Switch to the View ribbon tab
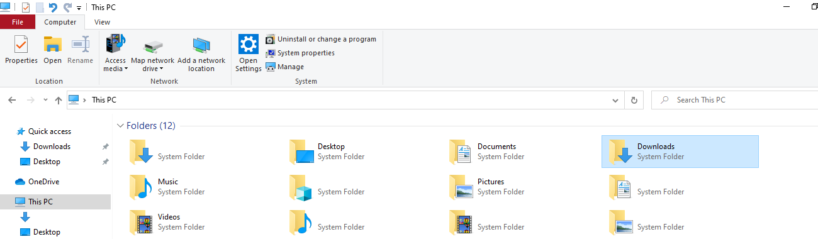Screen dimensions: 818x239 point(102,22)
